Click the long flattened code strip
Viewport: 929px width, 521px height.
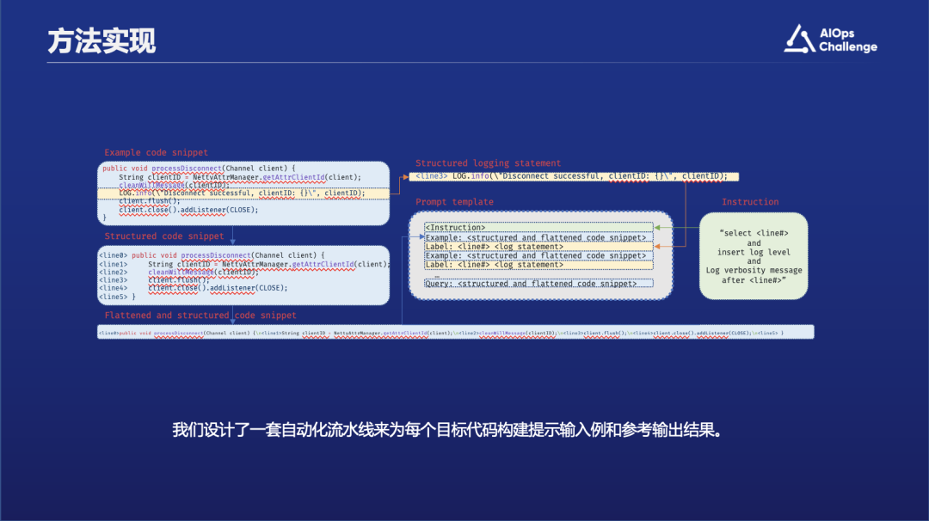455,332
